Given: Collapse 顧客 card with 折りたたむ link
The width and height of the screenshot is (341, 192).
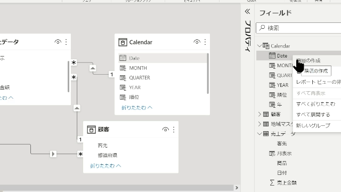Looking at the screenshot, I should pyautogui.click(x=105, y=166).
